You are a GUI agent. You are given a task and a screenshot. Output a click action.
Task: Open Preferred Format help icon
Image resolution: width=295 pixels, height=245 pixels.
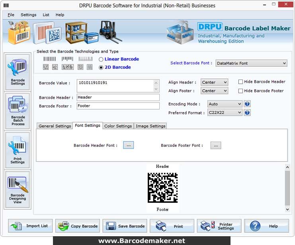coord(247,113)
